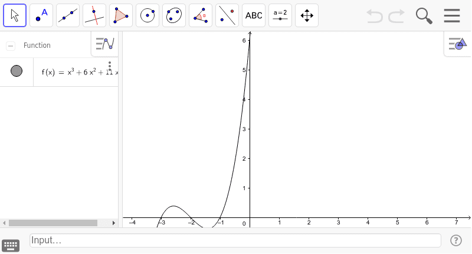
Task: Toggle visibility of function f(x)
Action: point(17,71)
